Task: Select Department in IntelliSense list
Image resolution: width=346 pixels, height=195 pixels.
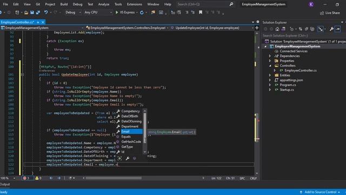Action: 130,126
